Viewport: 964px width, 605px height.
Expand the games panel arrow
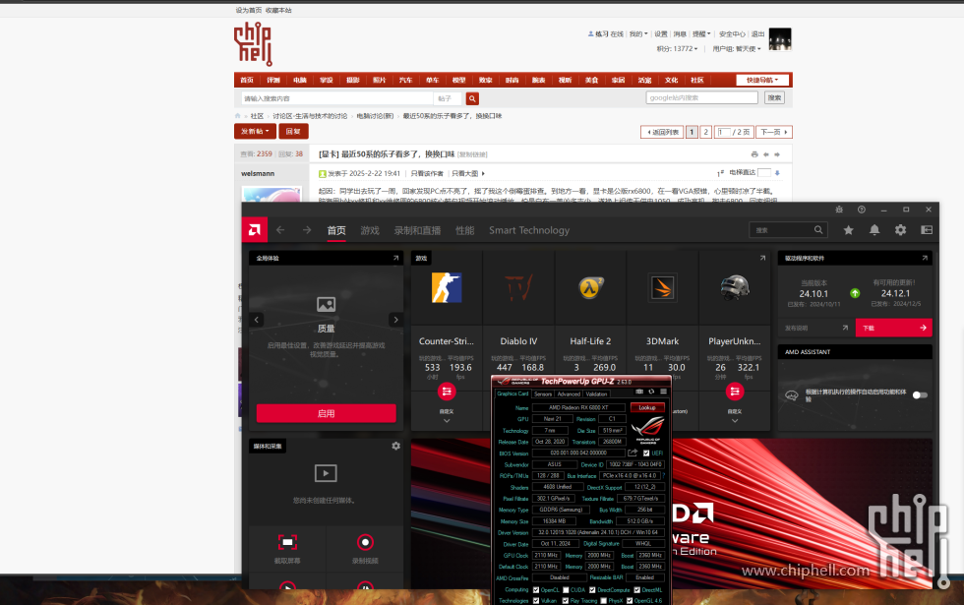pyautogui.click(x=762, y=258)
